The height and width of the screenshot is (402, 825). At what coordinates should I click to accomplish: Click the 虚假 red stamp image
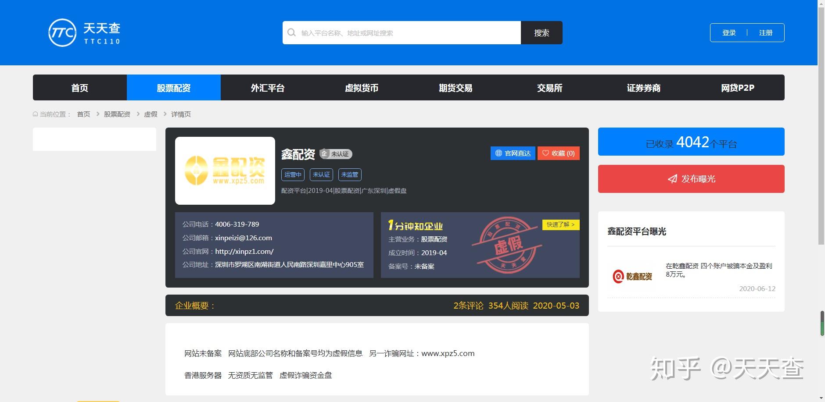pyautogui.click(x=507, y=245)
